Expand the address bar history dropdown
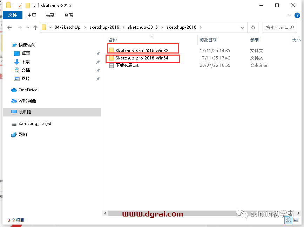This screenshot has width=304, height=227. (242, 28)
